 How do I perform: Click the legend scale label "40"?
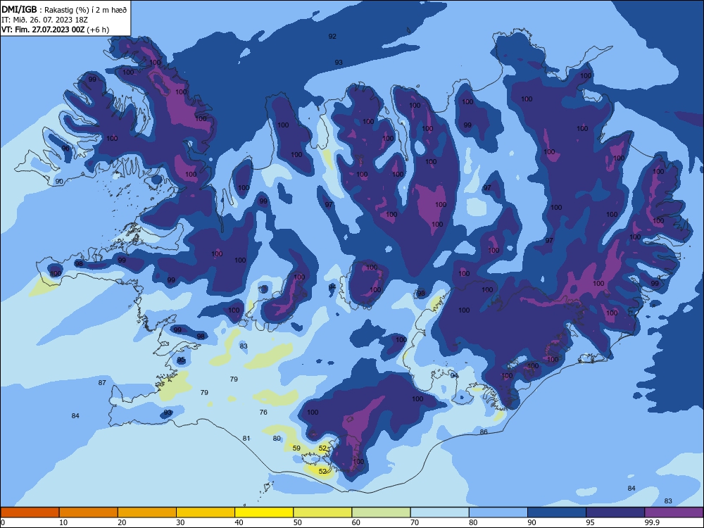239,522
